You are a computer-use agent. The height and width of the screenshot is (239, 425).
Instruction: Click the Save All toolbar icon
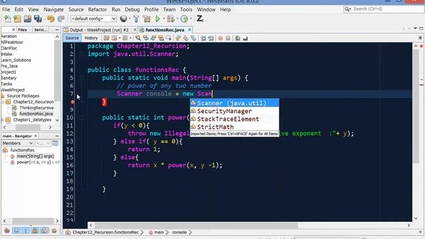pyautogui.click(x=38, y=19)
